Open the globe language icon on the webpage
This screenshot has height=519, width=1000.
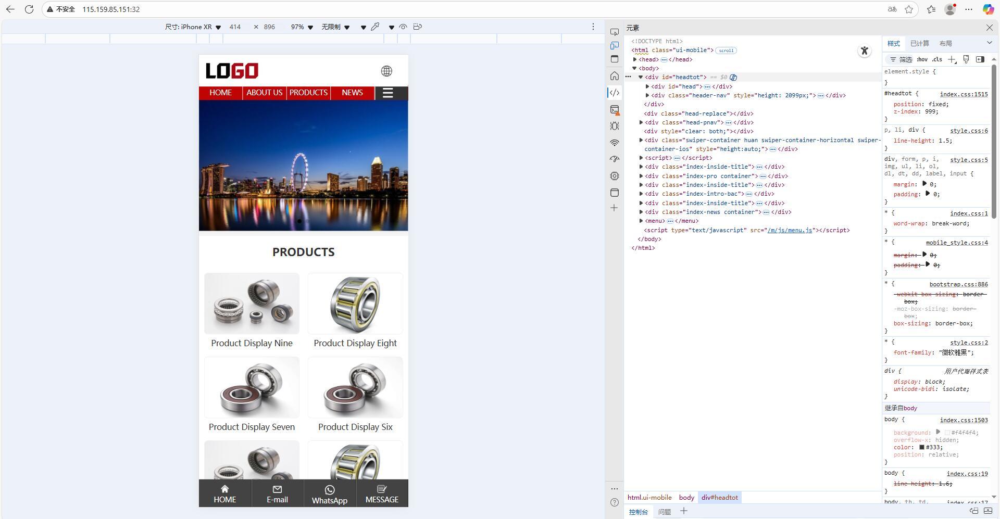point(386,71)
